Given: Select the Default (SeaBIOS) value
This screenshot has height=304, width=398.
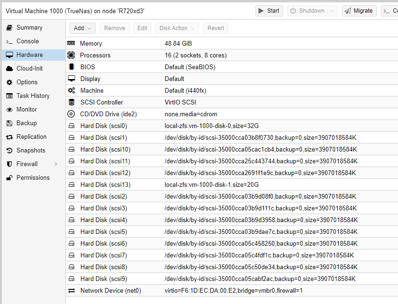Looking at the screenshot, I should [x=190, y=67].
